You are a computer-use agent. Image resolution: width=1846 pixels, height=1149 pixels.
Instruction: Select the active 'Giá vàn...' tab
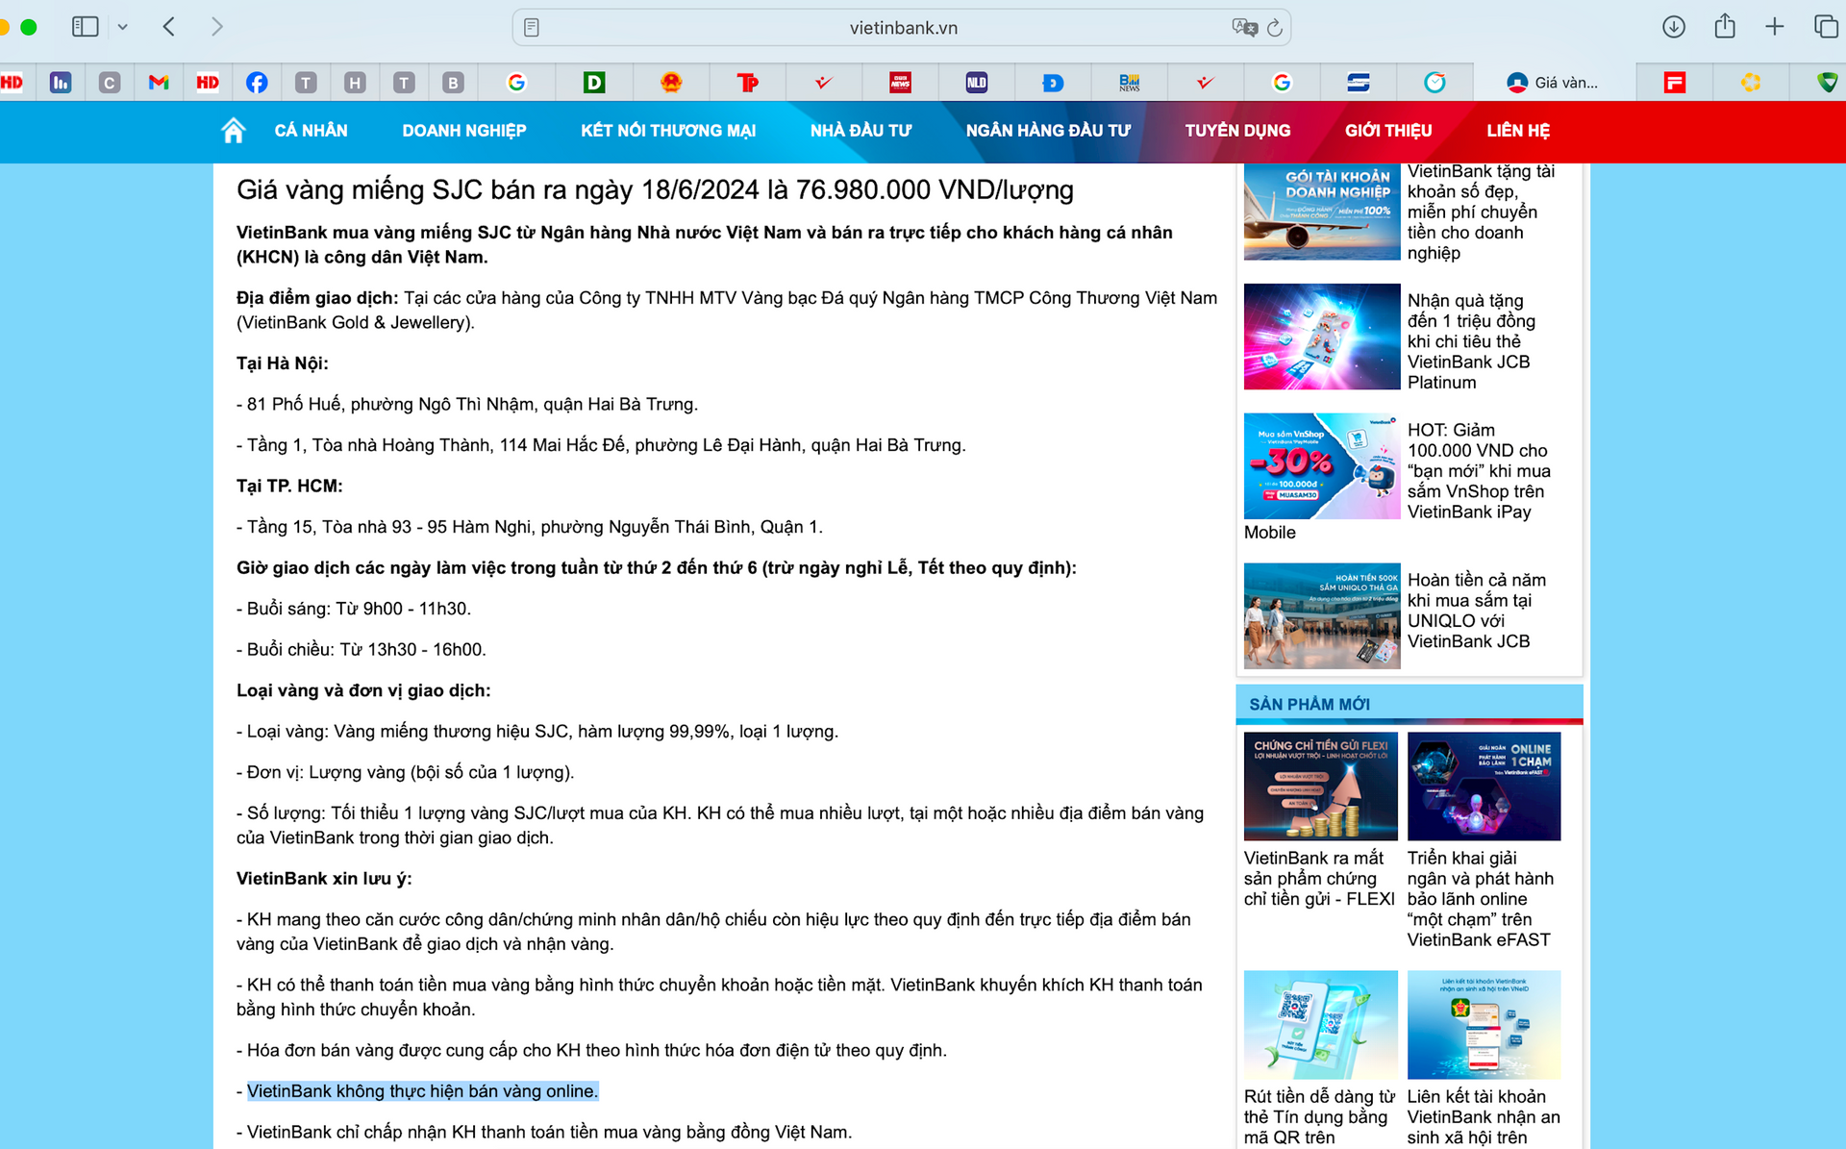1553,83
